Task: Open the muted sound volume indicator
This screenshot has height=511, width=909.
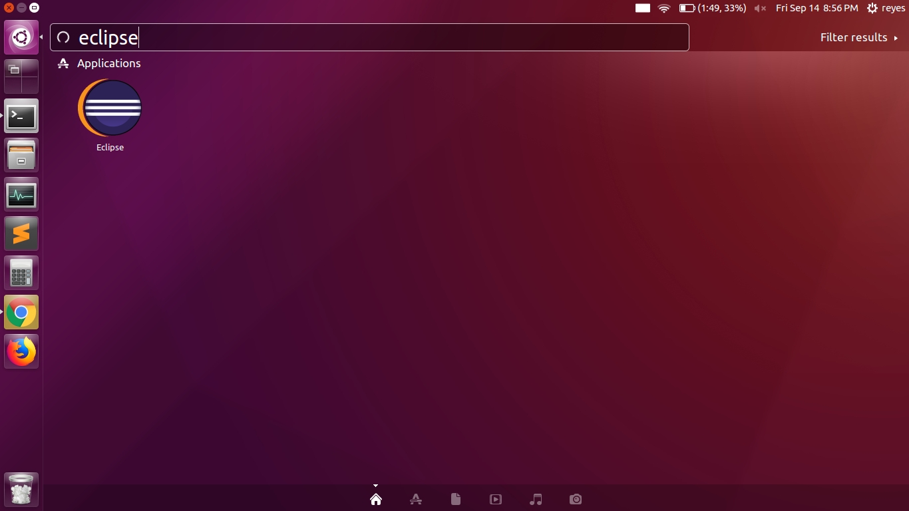Action: coord(760,8)
